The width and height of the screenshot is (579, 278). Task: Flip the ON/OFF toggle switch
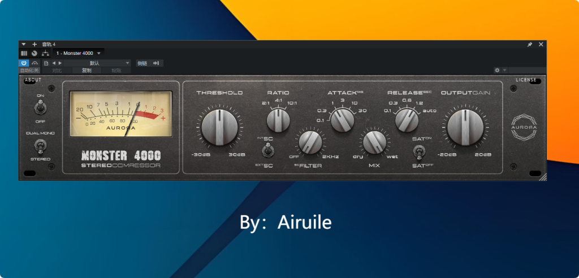click(40, 108)
